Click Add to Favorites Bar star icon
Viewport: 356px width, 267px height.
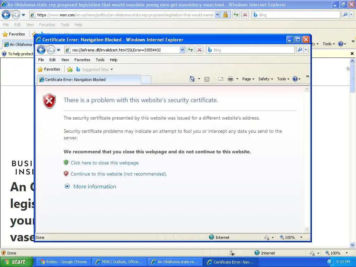click(x=70, y=70)
